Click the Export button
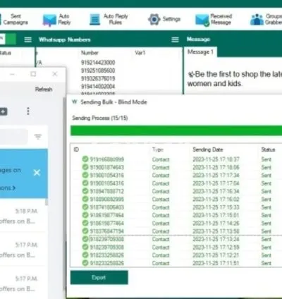The height and width of the screenshot is (299, 282). click(x=99, y=278)
